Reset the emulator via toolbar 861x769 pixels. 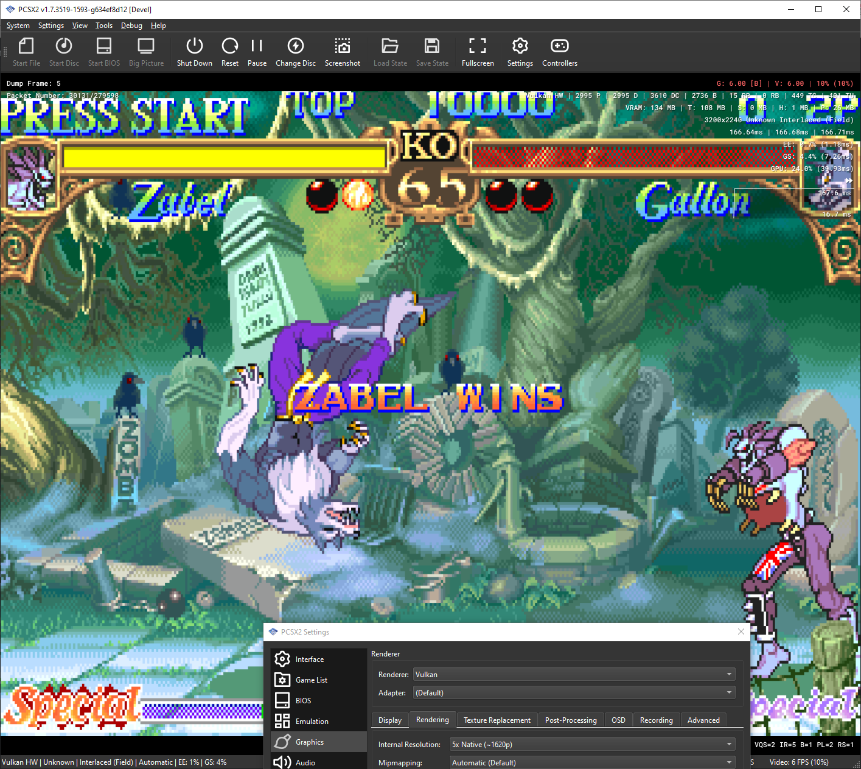pyautogui.click(x=230, y=52)
